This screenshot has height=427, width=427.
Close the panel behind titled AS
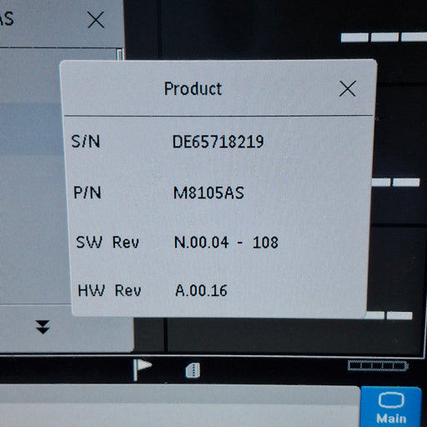[x=96, y=19]
